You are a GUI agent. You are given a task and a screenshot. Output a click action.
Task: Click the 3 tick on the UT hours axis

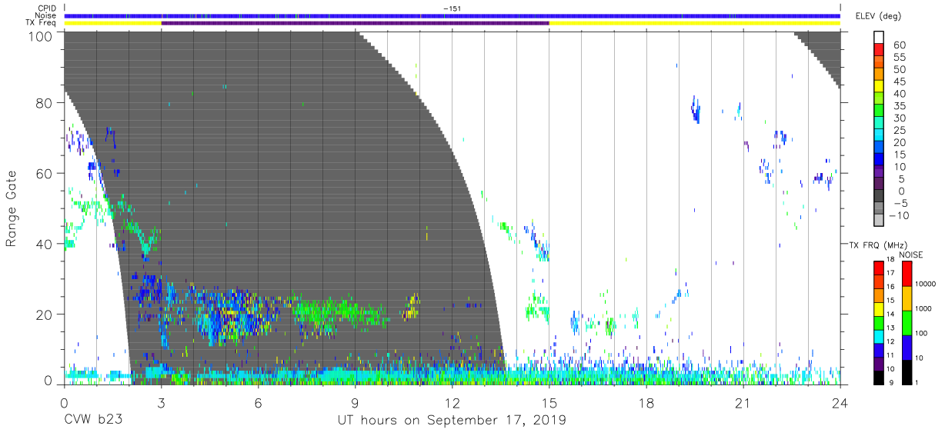[x=161, y=402]
